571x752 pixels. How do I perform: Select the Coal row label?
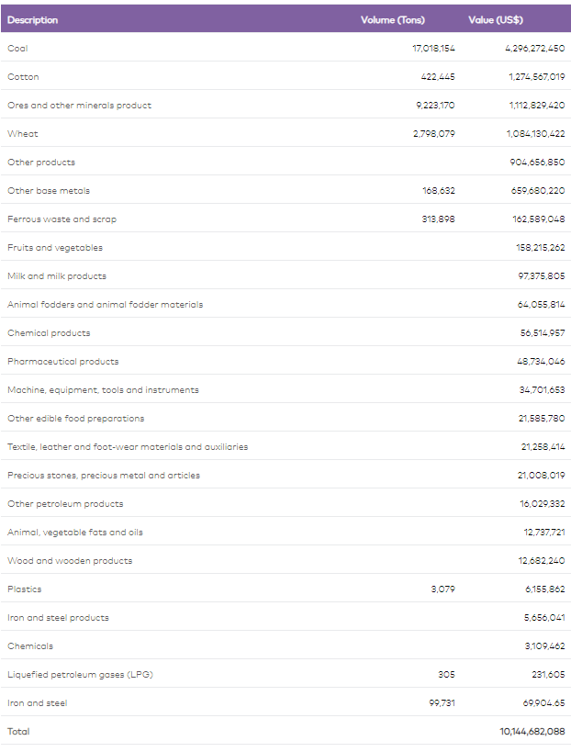pos(17,49)
